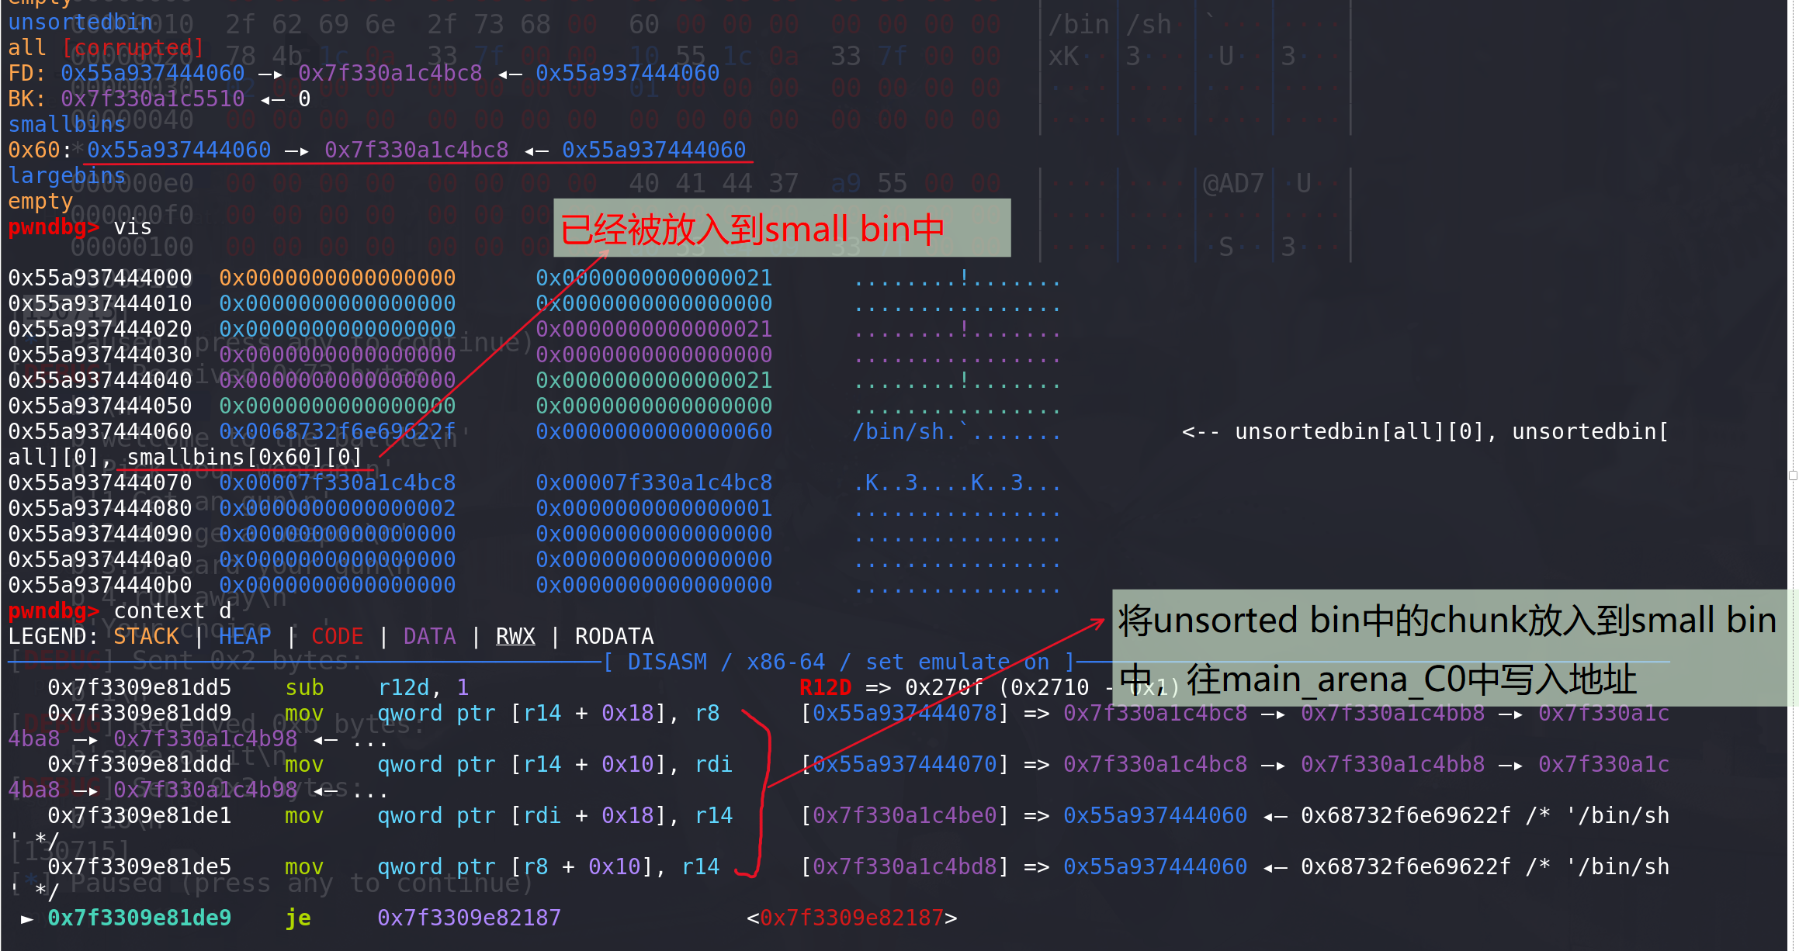The width and height of the screenshot is (1799, 951).
Task: Click bracketed address [0x55a937444078]
Action: [904, 713]
